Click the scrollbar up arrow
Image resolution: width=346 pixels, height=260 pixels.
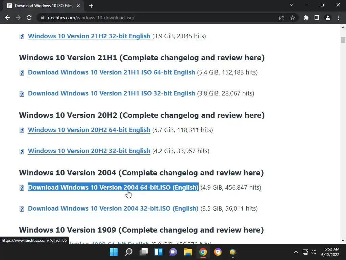pos(343,27)
